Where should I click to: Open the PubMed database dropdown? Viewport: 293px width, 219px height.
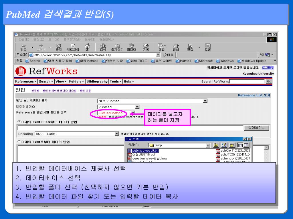(x=137, y=107)
